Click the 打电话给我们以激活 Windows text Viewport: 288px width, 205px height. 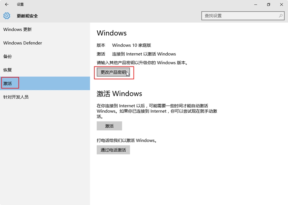(127, 140)
